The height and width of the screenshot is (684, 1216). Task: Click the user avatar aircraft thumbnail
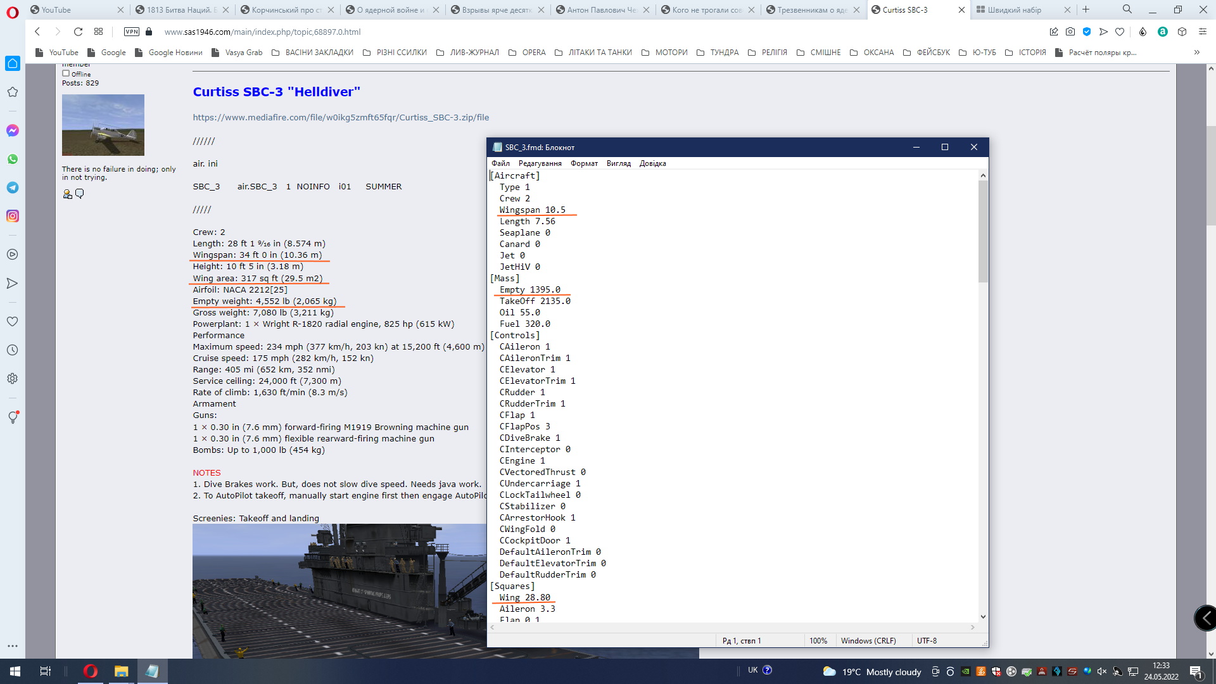point(103,125)
